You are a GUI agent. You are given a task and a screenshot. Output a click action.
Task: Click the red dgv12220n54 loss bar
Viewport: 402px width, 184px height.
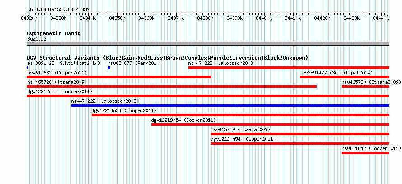click(x=300, y=143)
